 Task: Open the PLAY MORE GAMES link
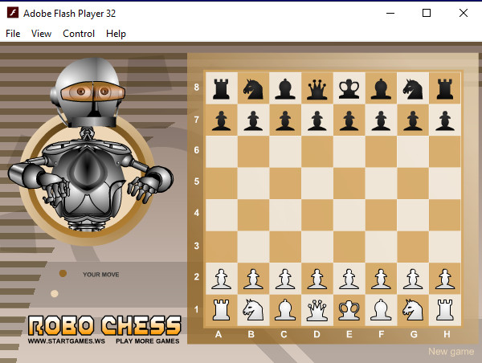coord(148,341)
